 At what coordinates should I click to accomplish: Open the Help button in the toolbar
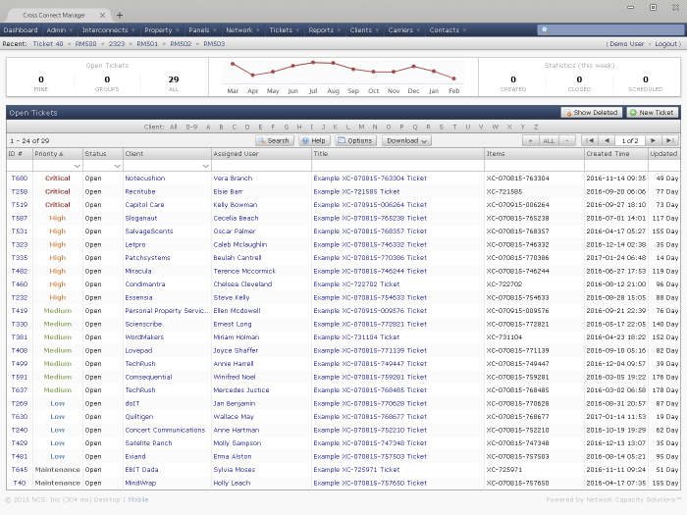(313, 141)
